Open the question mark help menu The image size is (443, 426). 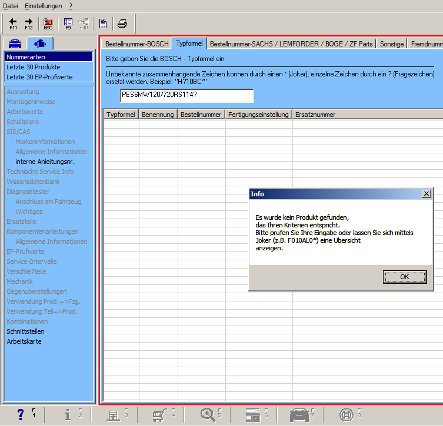click(71, 6)
